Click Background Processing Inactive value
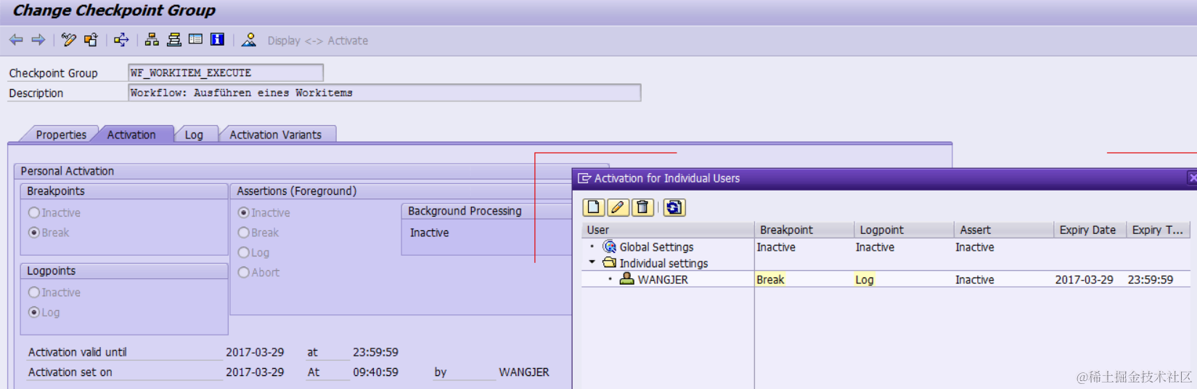This screenshot has width=1197, height=389. point(430,233)
